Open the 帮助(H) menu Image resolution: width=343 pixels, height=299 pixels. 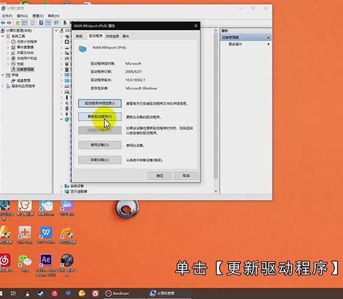pos(53,16)
